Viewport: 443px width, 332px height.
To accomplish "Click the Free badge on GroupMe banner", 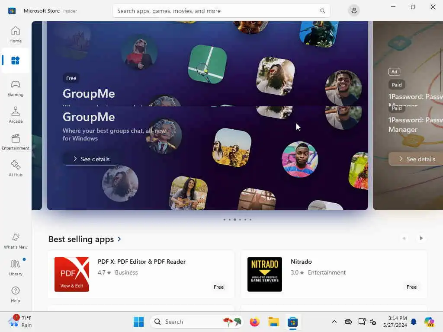I will tap(71, 78).
